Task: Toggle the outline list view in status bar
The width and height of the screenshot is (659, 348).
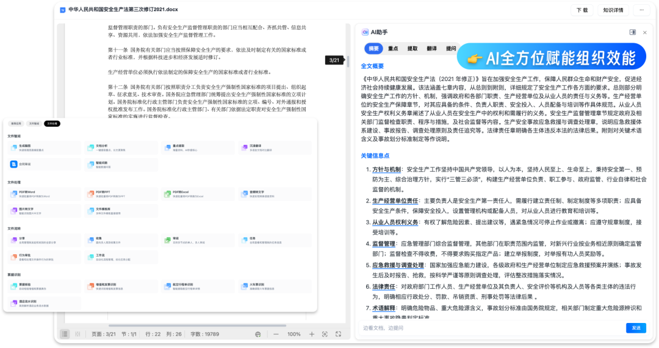Action: pyautogui.click(x=65, y=334)
